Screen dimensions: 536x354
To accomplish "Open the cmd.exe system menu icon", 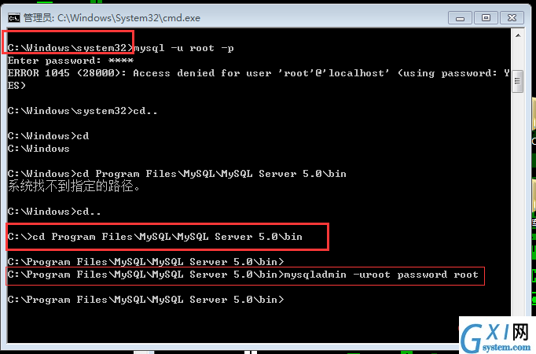I will tap(14, 18).
